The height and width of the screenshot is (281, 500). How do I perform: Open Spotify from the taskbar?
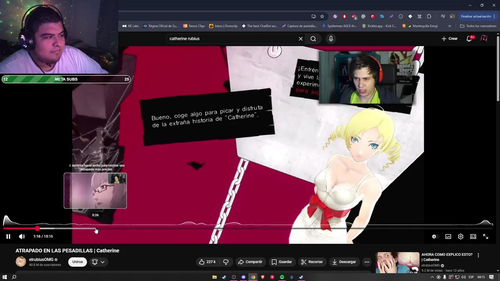point(282,277)
